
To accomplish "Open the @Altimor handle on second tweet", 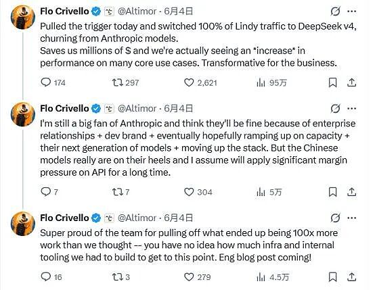I will 137,108.
